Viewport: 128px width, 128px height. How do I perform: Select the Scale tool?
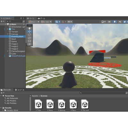(x=29, y=38)
